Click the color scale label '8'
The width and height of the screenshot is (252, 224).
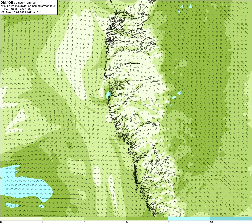click(x=169, y=222)
